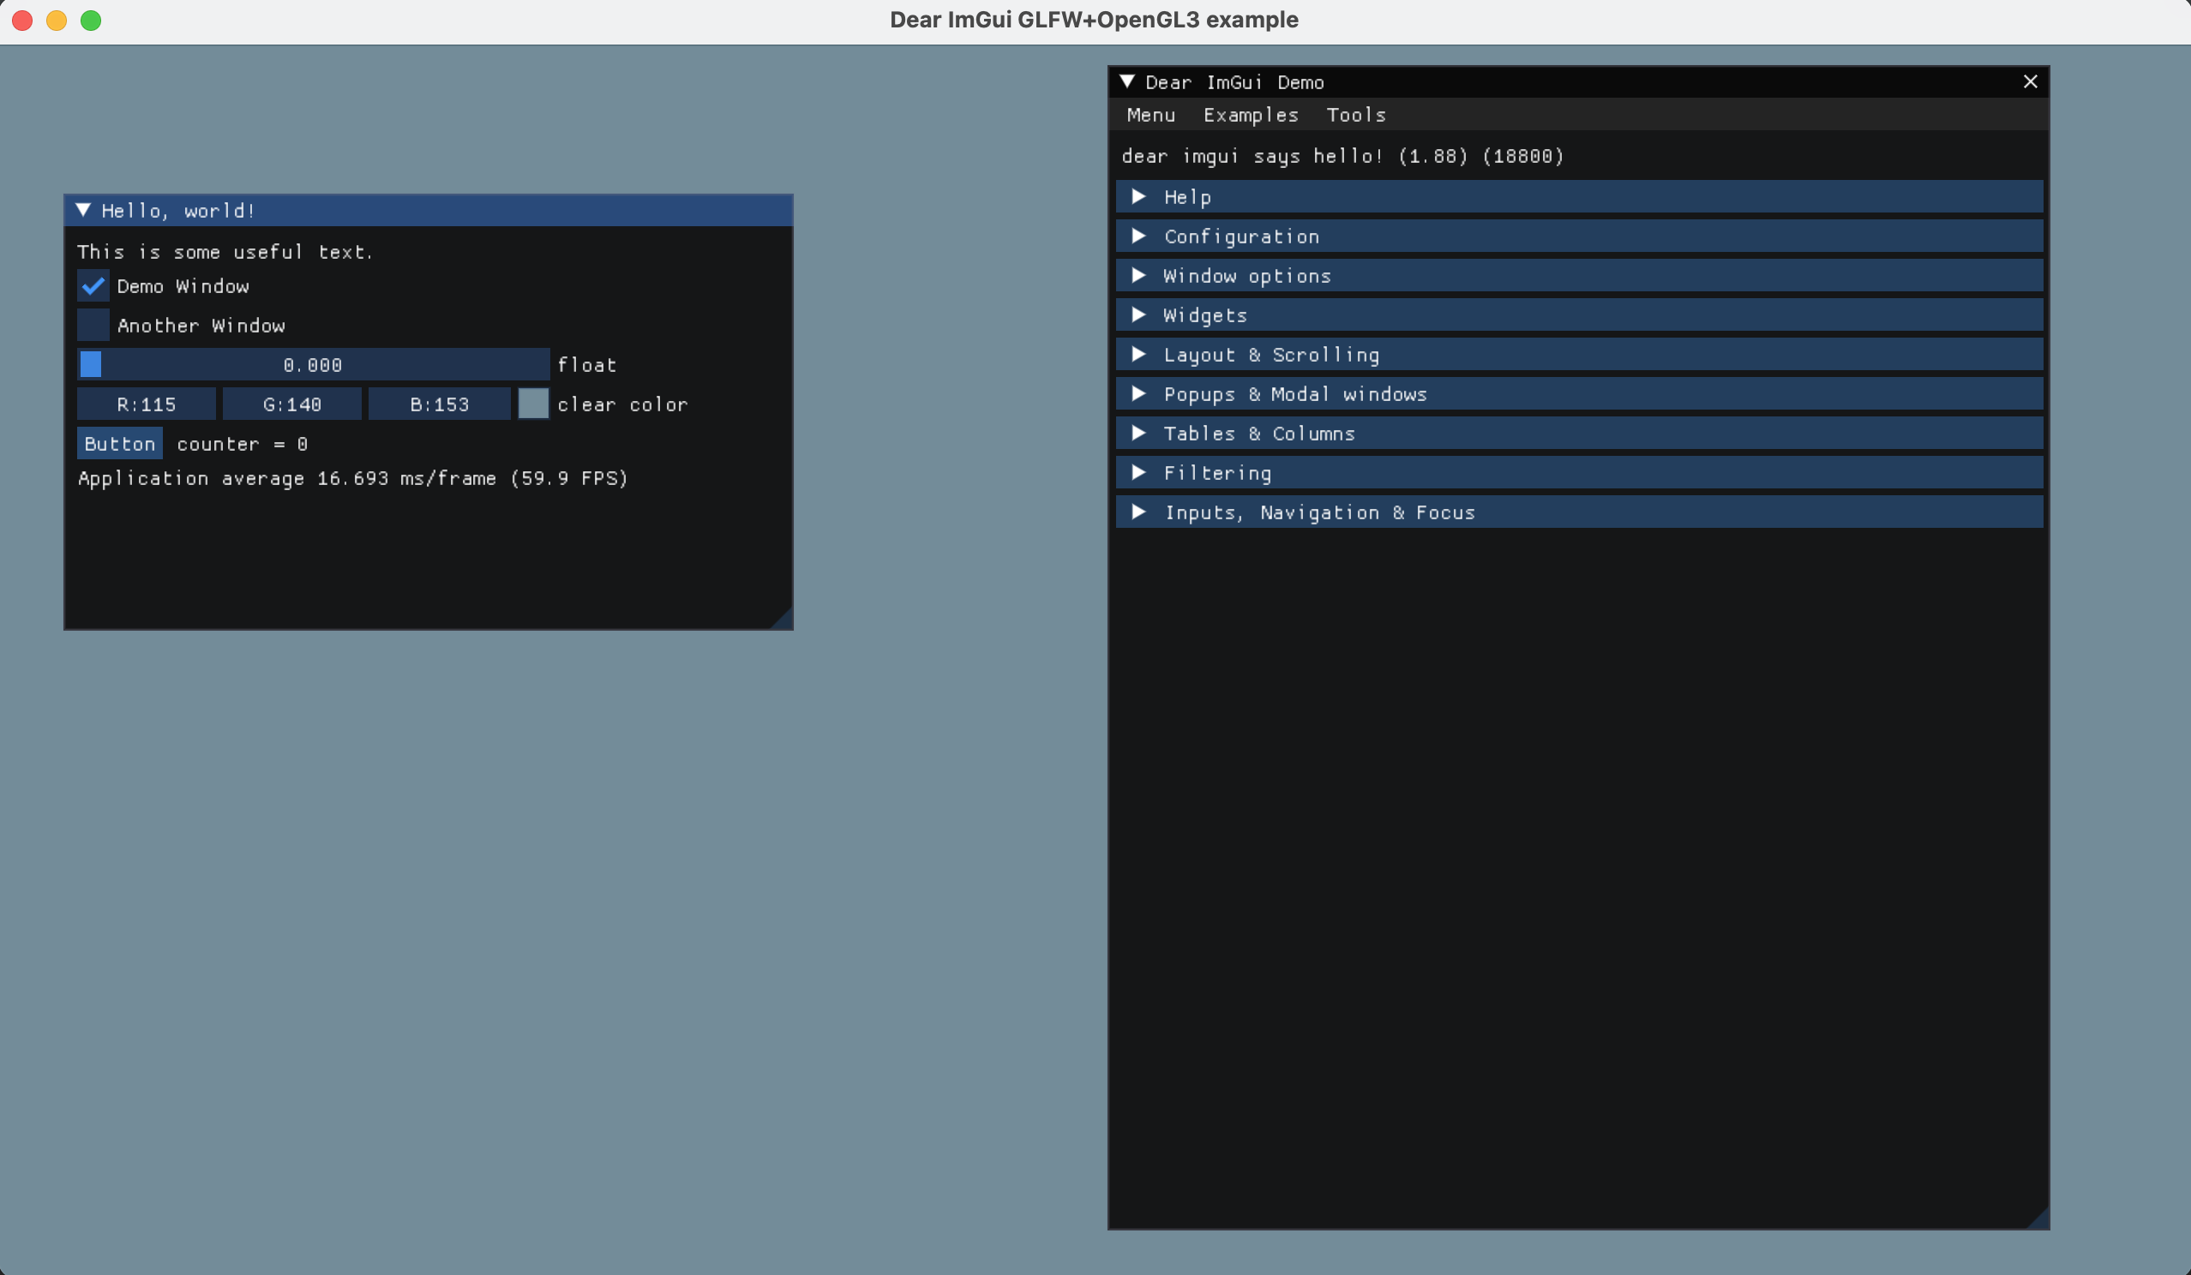Click the Application average FPS text
This screenshot has width=2191, height=1275.
tap(353, 478)
